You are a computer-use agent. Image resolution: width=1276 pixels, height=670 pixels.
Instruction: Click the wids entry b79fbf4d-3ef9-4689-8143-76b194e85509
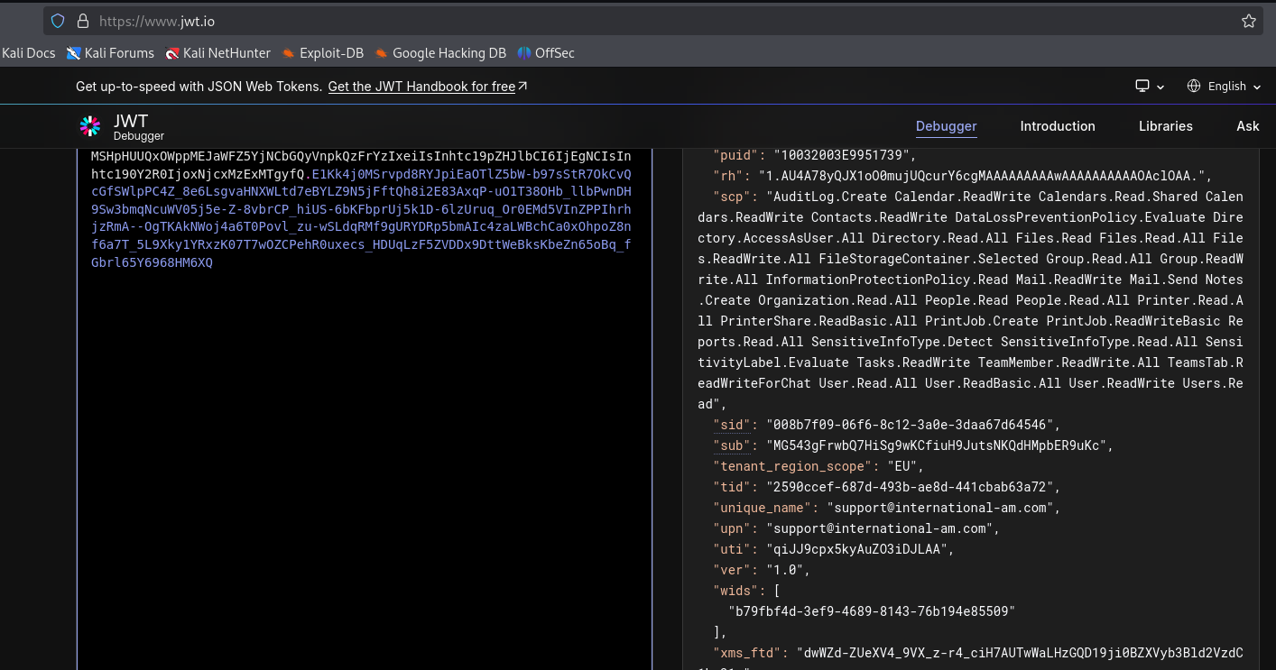[x=871, y=611]
